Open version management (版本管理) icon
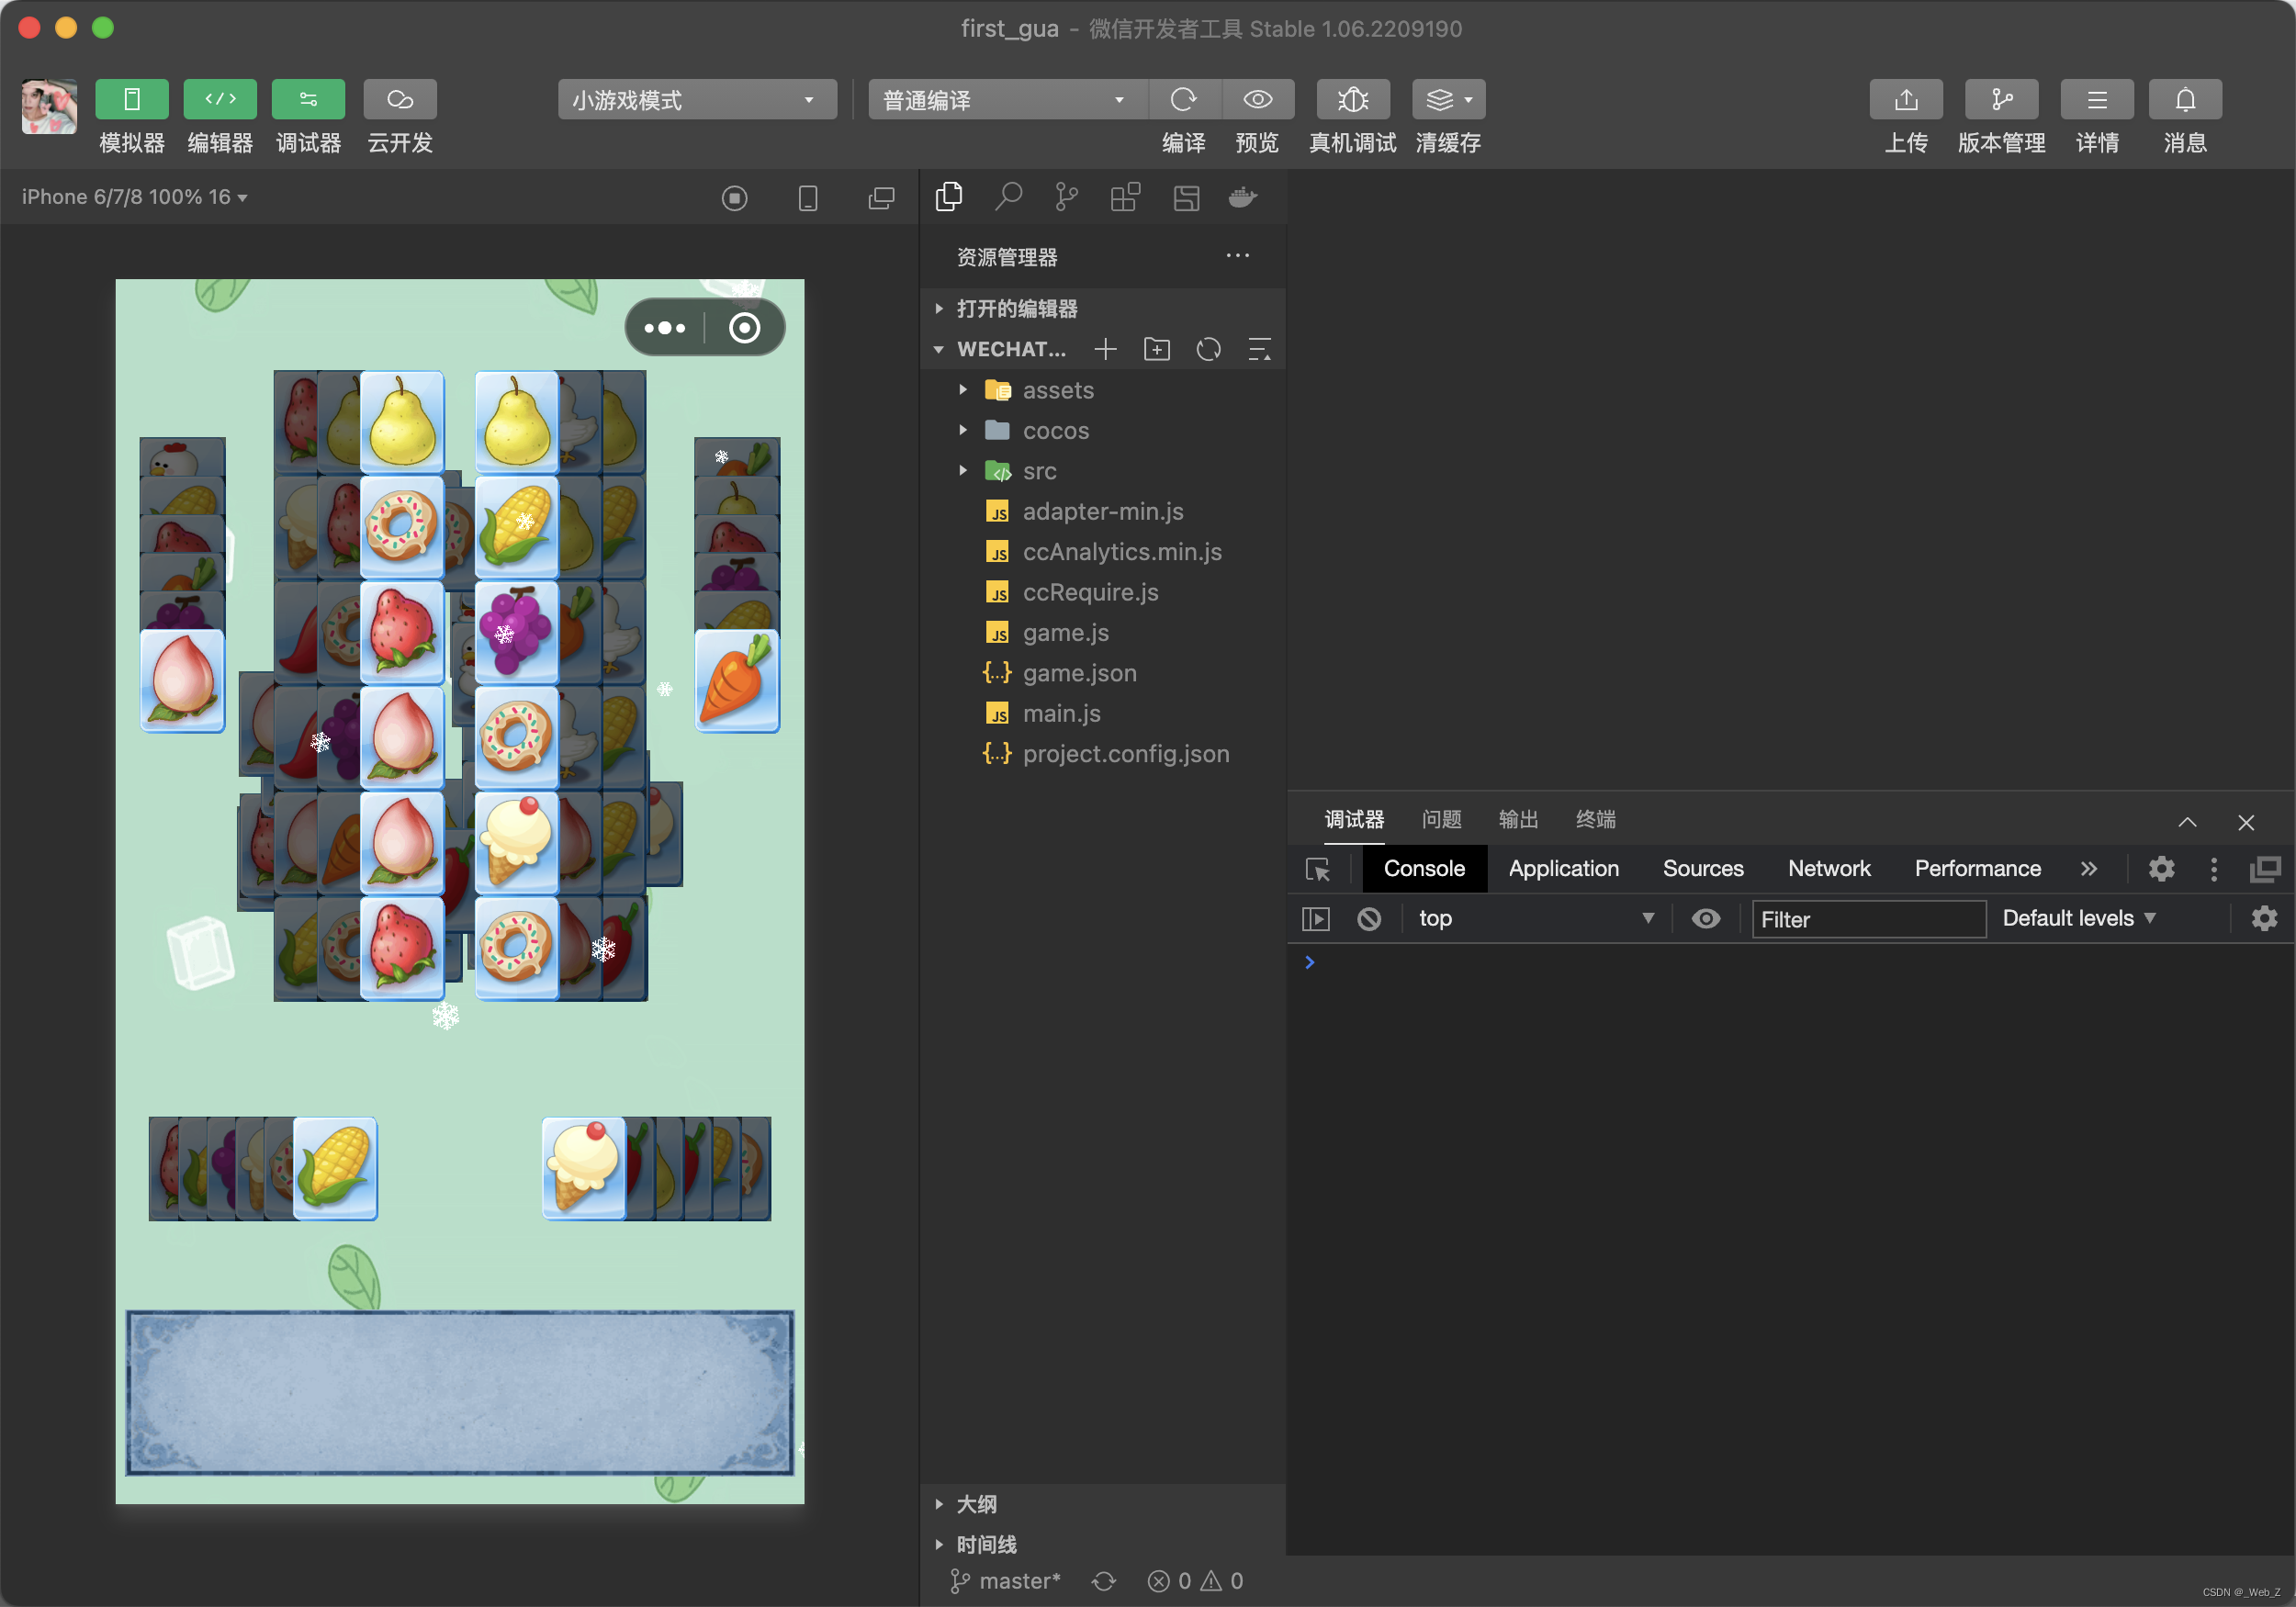This screenshot has width=2296, height=1607. coord(2000,99)
